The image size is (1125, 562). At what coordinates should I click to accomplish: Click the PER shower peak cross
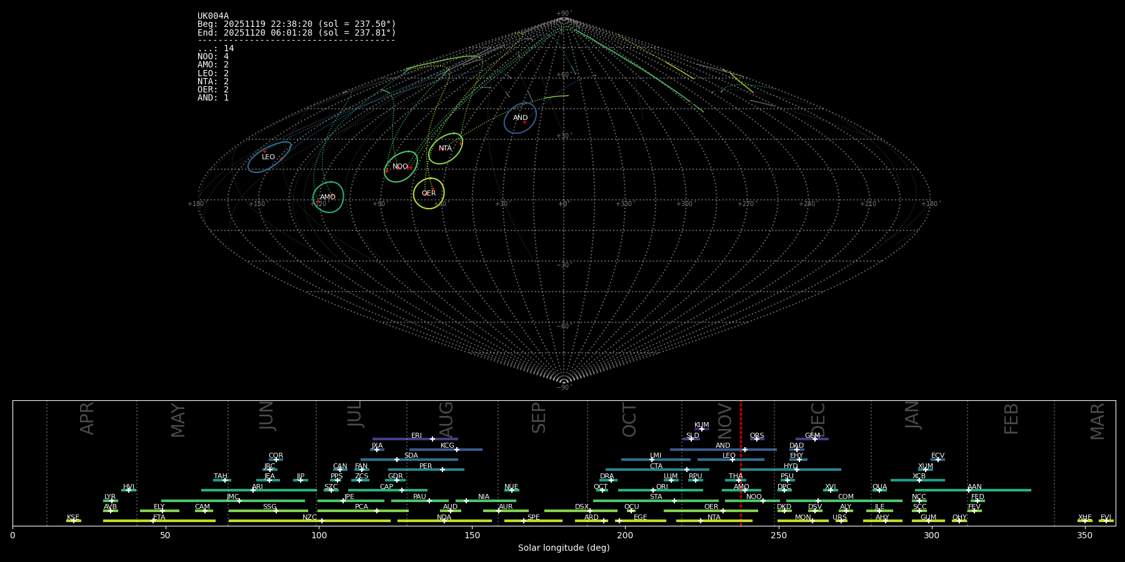pyautogui.click(x=442, y=470)
